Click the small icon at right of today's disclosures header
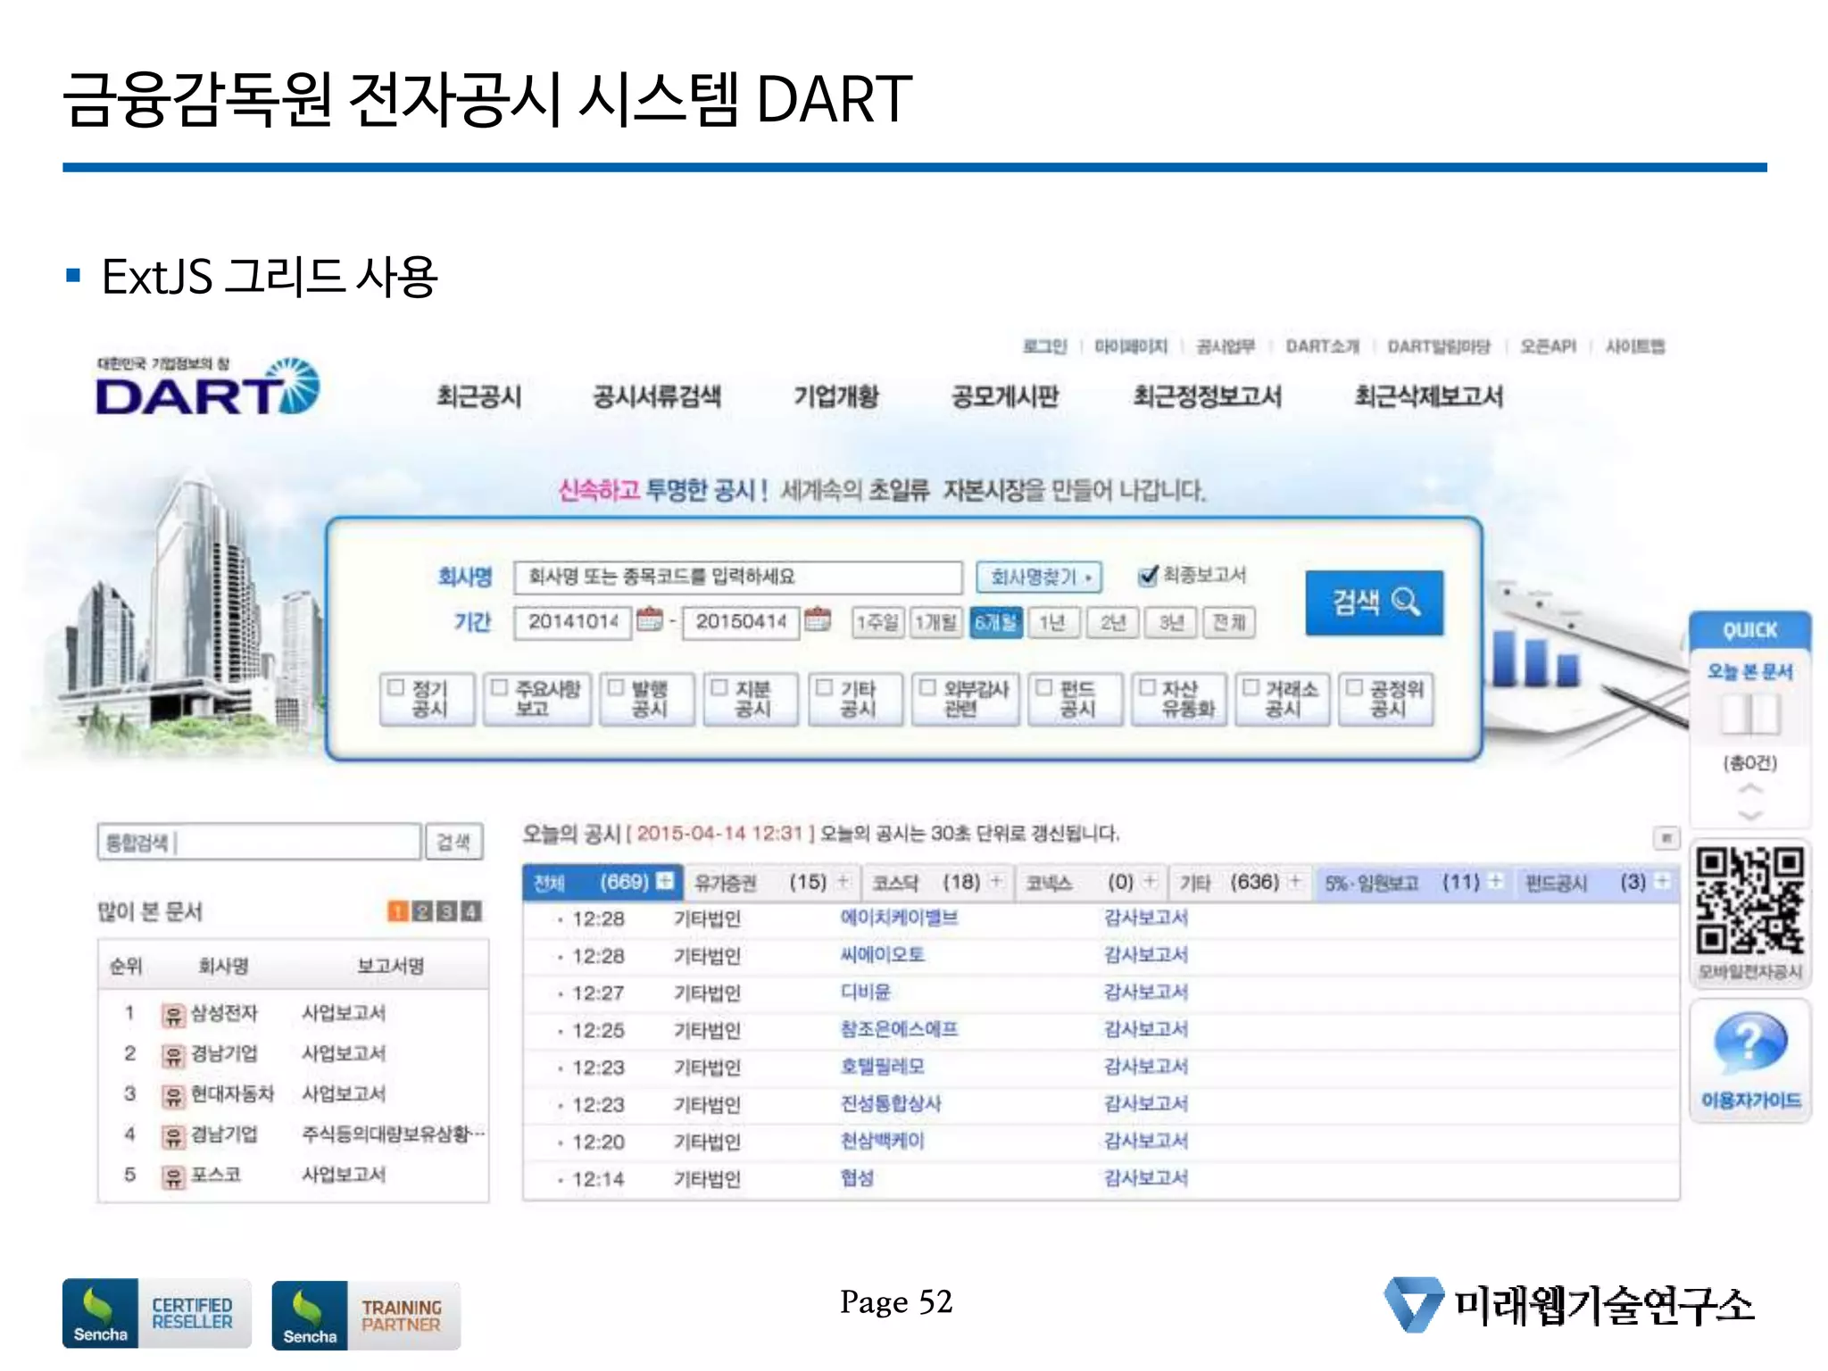Viewport: 1828px width, 1371px height. tap(1666, 837)
